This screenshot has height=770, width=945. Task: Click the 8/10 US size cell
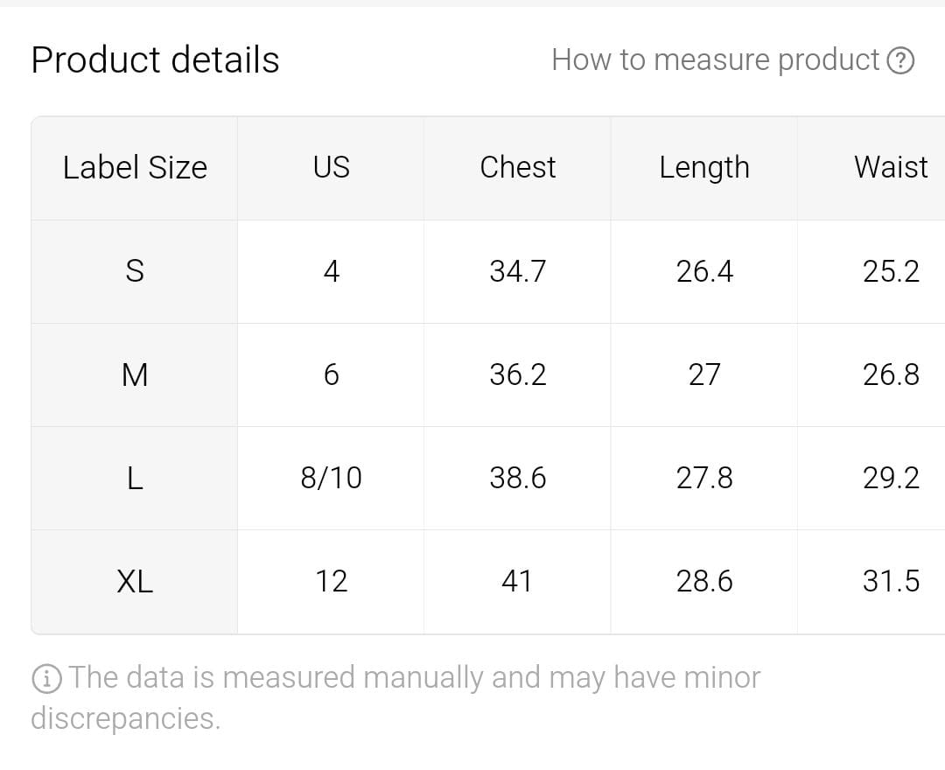click(331, 478)
